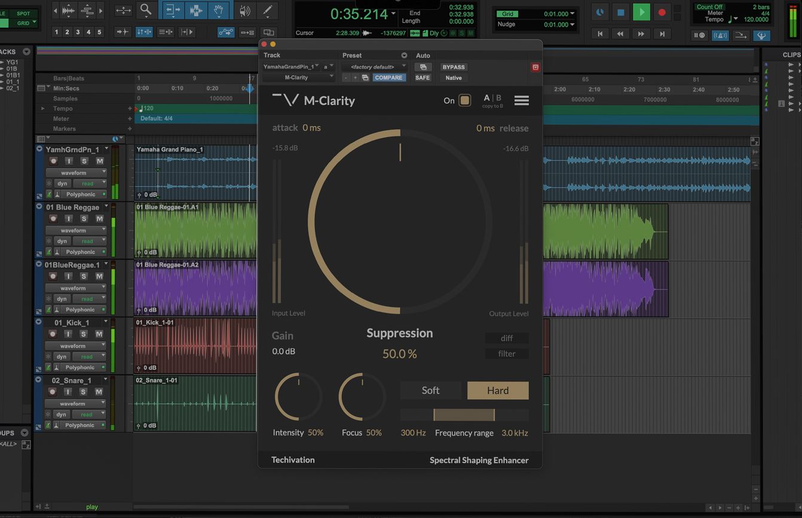Click the Play transport button
The width and height of the screenshot is (802, 518).
tap(641, 11)
